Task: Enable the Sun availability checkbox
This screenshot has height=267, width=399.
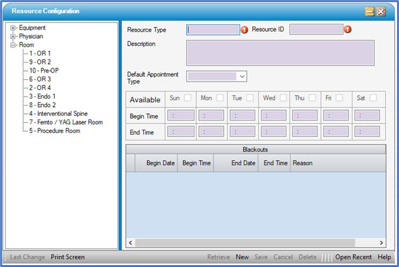Action: [187, 98]
